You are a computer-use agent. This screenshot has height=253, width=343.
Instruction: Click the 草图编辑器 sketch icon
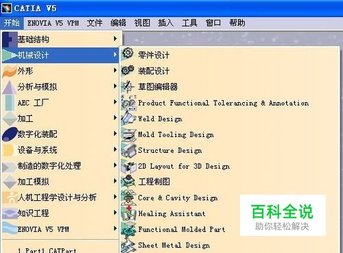(x=128, y=86)
